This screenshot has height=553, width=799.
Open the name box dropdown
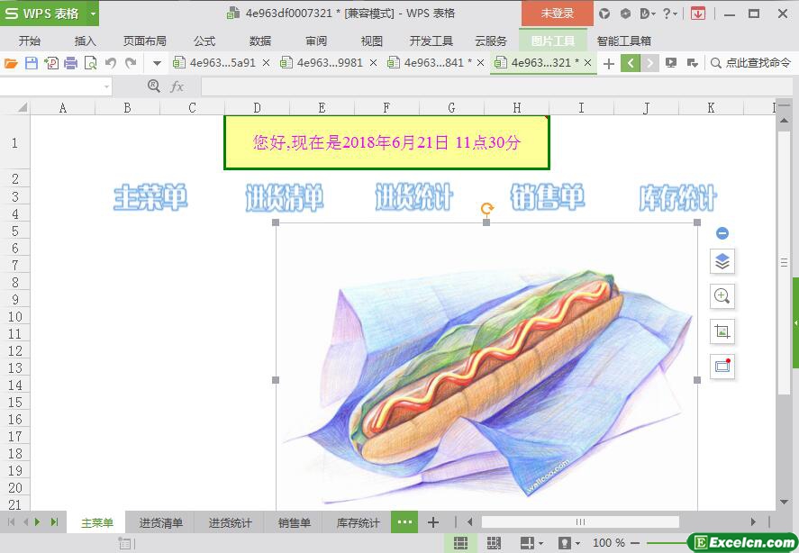pos(106,87)
